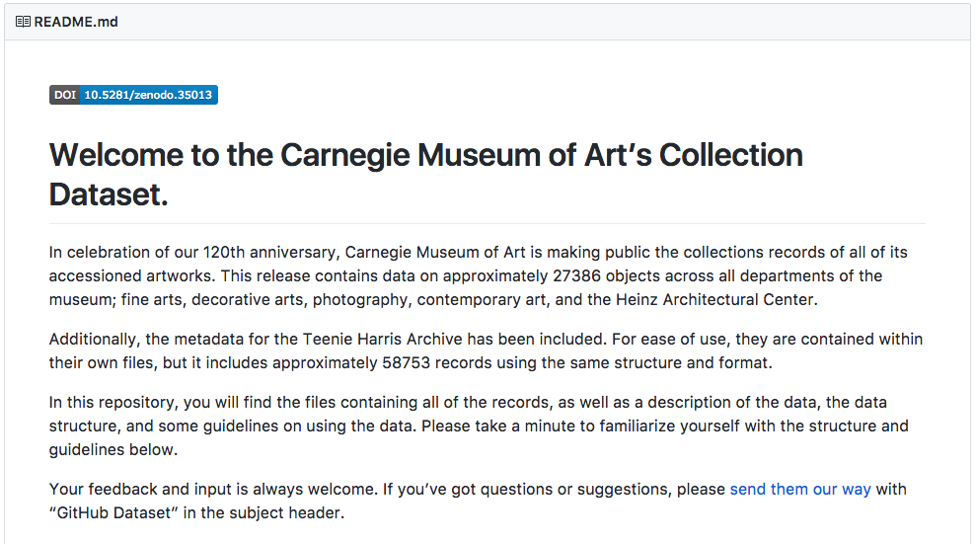Click the word "Dataset." in the heading
This screenshot has width=976, height=544.
click(109, 194)
